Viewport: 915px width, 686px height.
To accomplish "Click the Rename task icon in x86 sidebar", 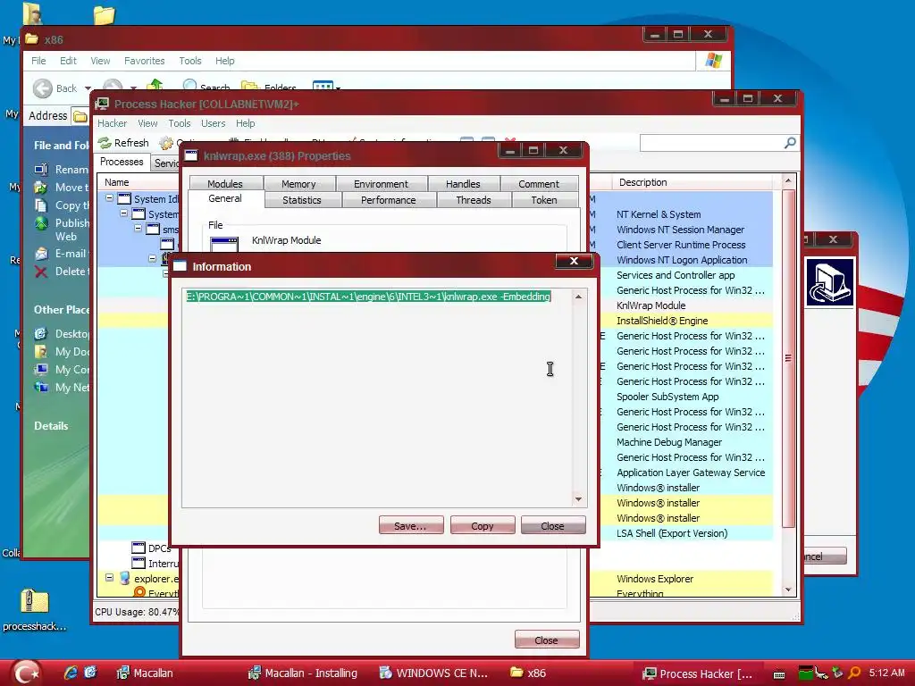I will click(41, 169).
